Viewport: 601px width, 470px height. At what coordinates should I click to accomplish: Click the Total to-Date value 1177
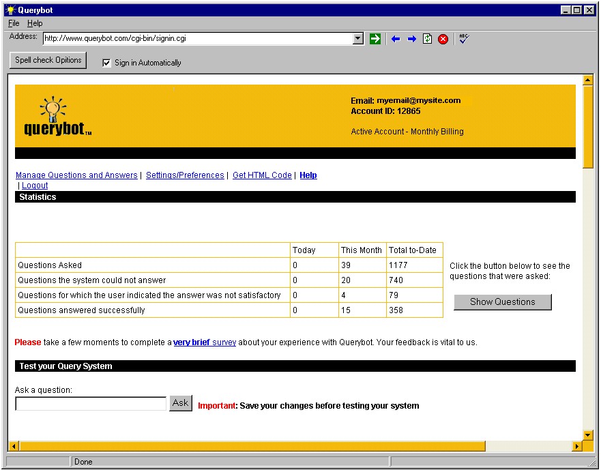pyautogui.click(x=398, y=265)
